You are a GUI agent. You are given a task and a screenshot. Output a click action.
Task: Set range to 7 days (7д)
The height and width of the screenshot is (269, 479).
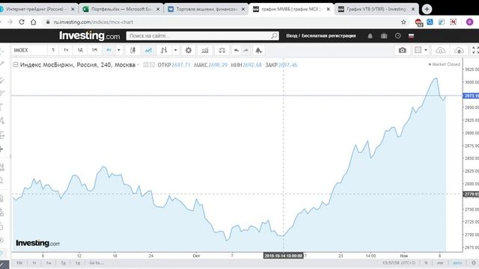(x=63, y=263)
